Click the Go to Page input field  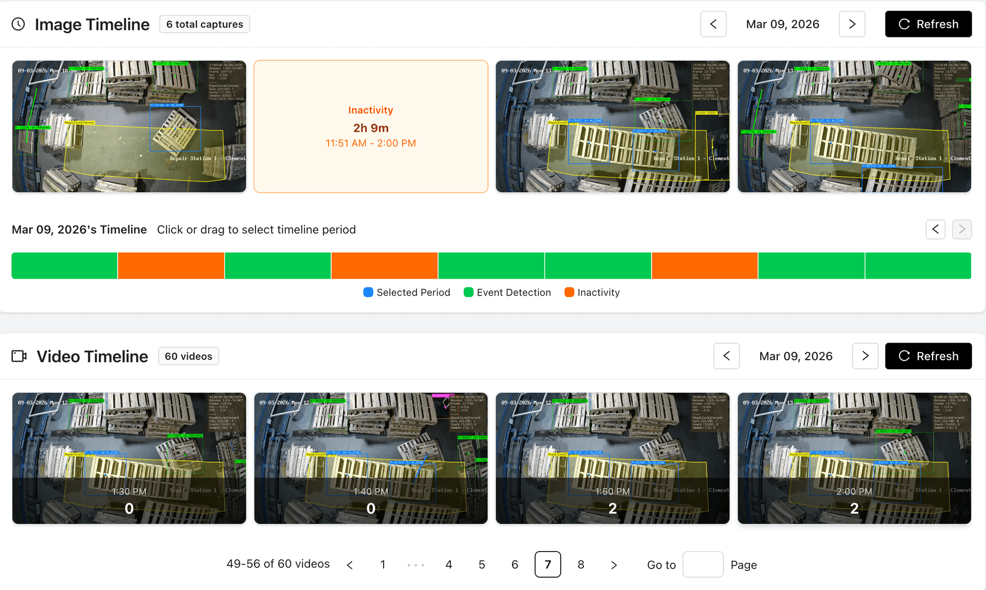(703, 564)
